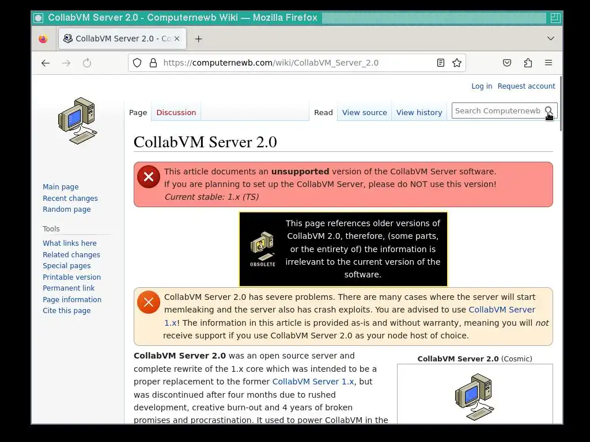The width and height of the screenshot is (590, 442).
Task: Open Cite this page link
Action: coord(67,311)
